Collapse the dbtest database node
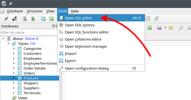This screenshot has height=100, width=191. click(x=3, y=39)
